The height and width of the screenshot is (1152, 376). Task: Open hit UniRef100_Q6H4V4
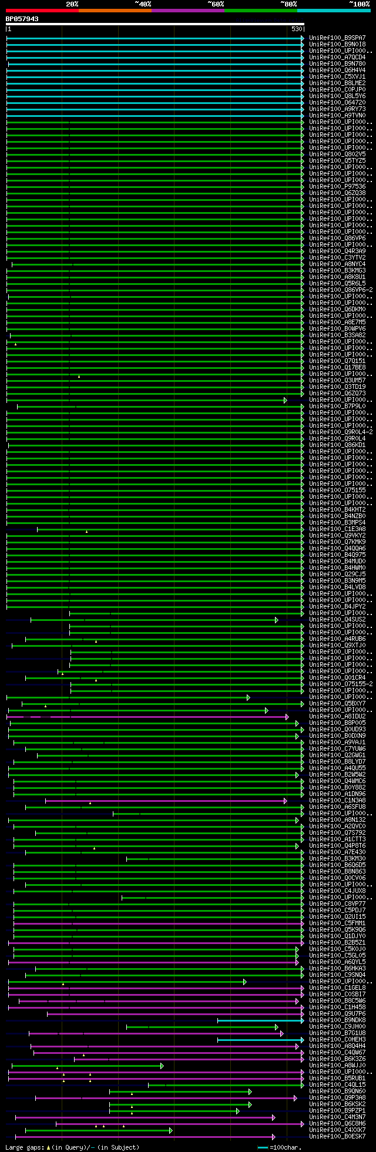point(337,70)
